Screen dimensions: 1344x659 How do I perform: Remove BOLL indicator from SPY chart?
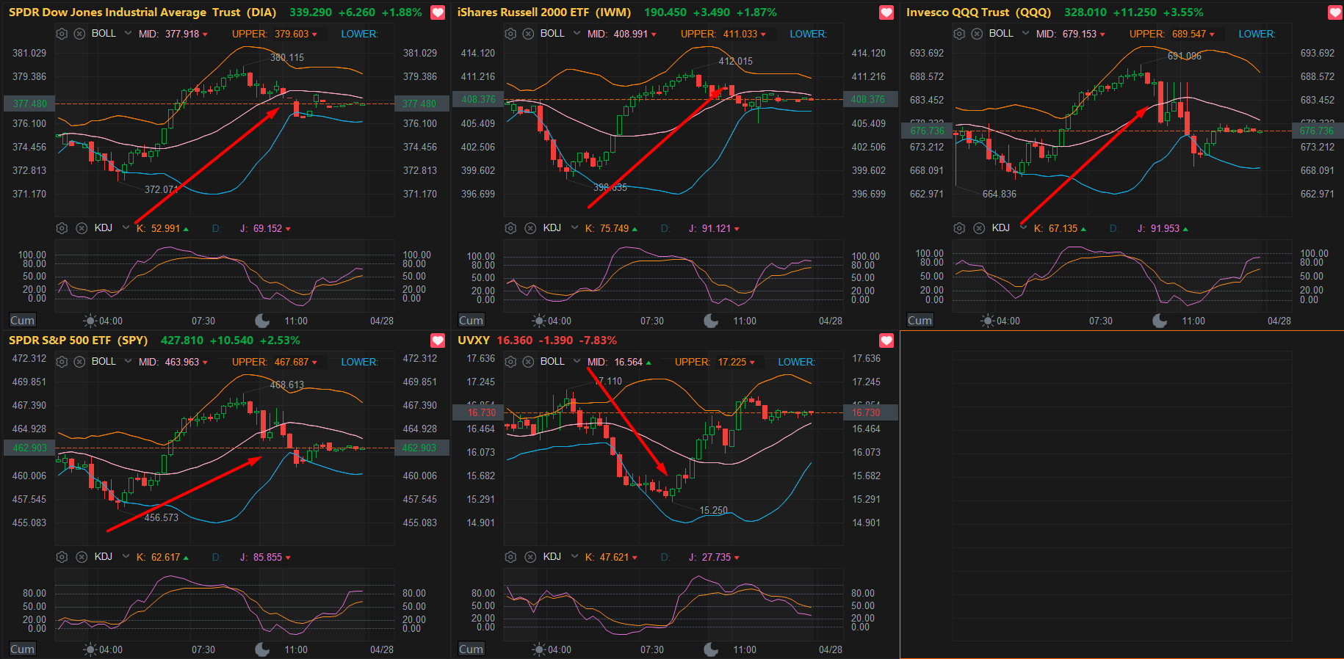point(79,362)
